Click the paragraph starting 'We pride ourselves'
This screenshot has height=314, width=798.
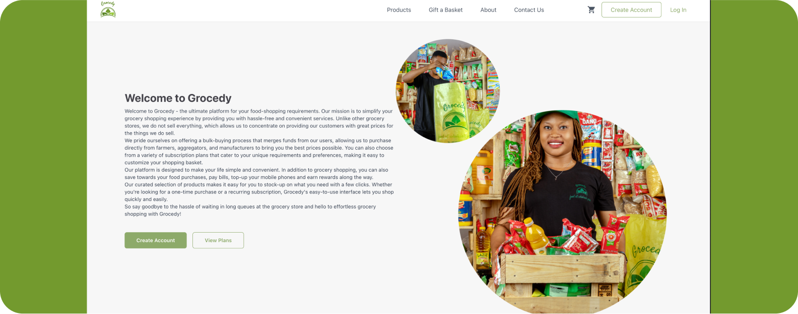[x=259, y=151]
